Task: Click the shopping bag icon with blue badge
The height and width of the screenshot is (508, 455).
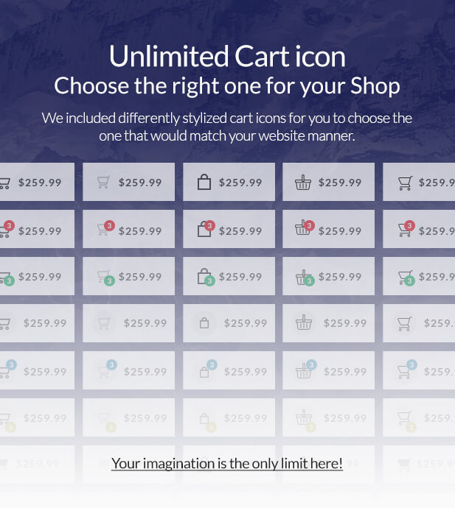Action: [x=206, y=370]
